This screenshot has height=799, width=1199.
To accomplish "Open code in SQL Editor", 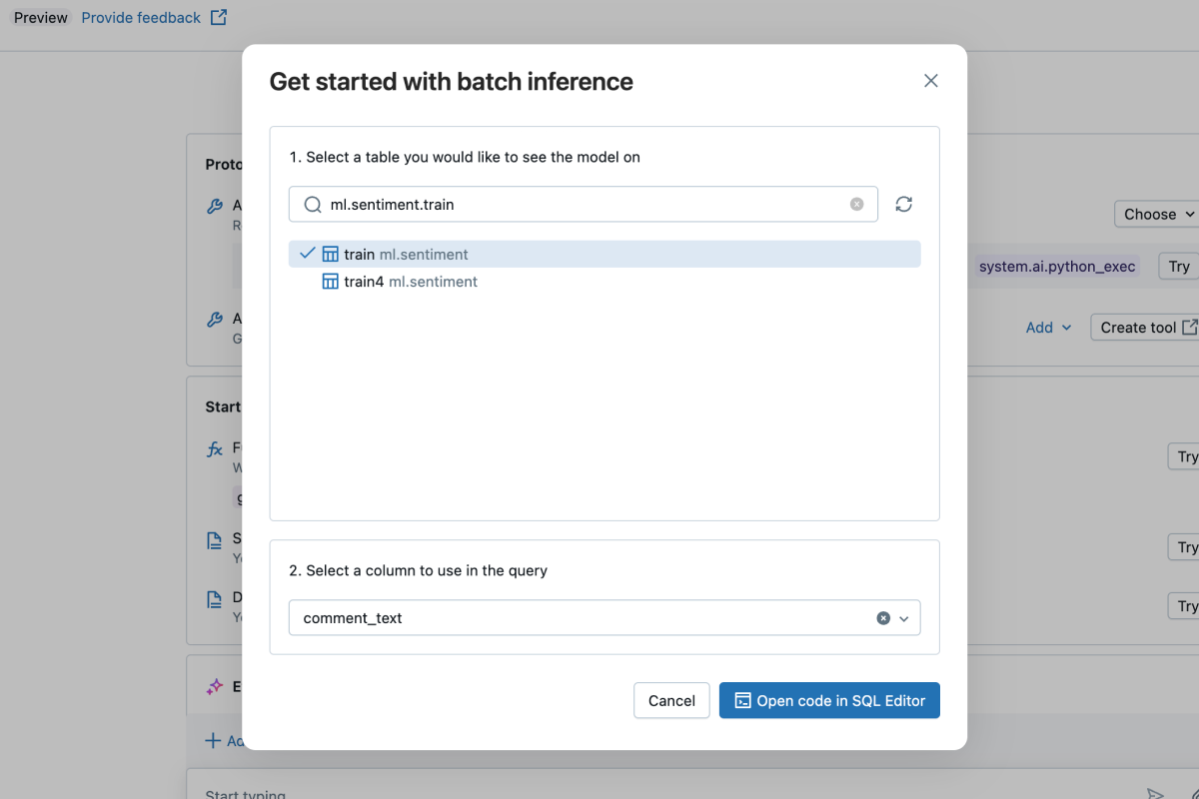I will coord(829,700).
